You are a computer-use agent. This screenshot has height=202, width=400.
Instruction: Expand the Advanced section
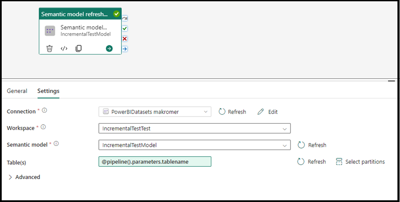24,177
